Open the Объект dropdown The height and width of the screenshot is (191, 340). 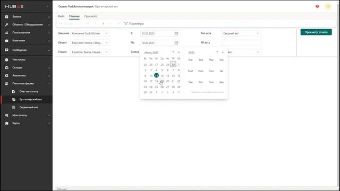pos(90,43)
